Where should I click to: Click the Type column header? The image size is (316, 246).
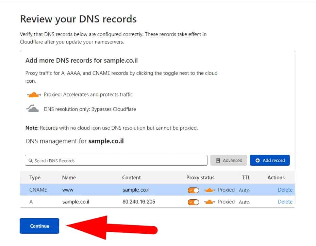tap(35, 178)
